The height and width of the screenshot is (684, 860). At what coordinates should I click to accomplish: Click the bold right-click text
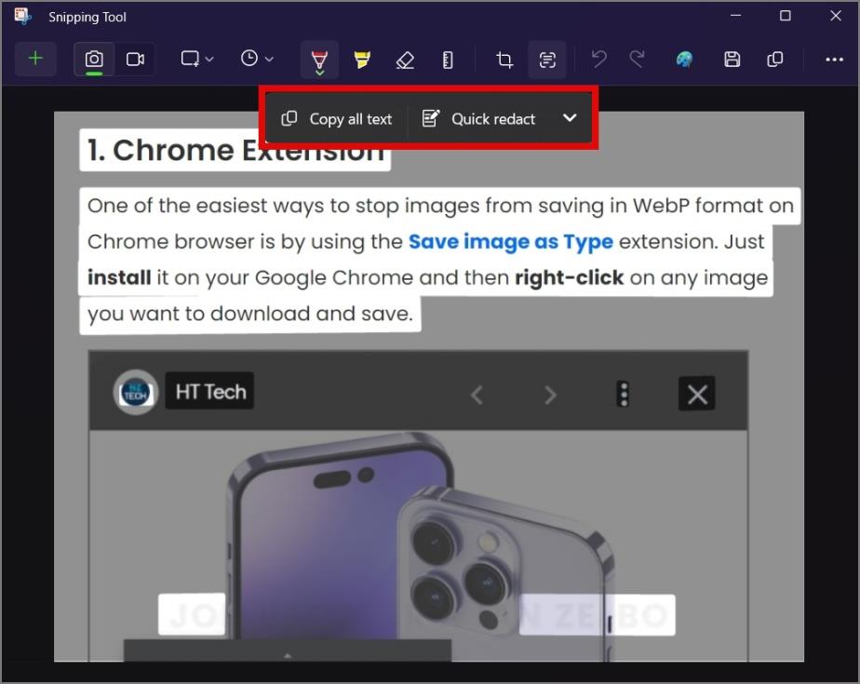pos(569,277)
